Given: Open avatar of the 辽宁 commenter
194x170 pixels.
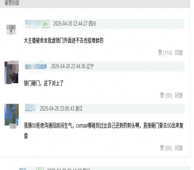Looking at the screenshot, I should click(x=12, y=73).
